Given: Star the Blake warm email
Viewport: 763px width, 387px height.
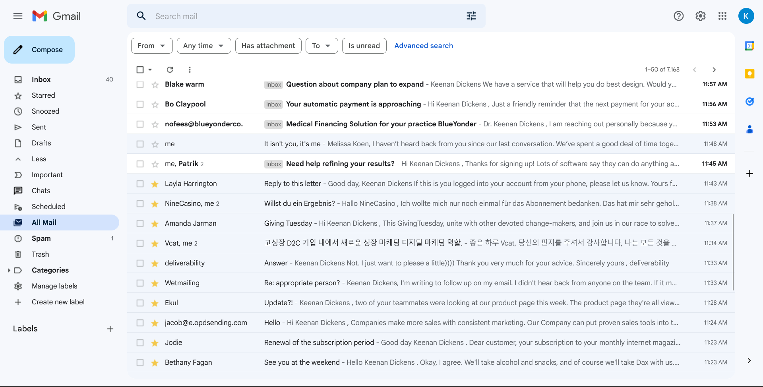Looking at the screenshot, I should tap(155, 85).
